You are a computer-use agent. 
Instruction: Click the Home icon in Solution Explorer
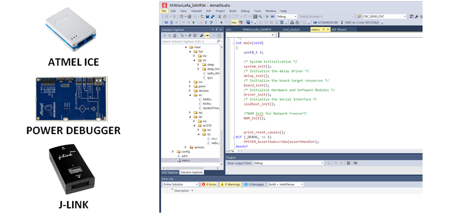pos(175,35)
